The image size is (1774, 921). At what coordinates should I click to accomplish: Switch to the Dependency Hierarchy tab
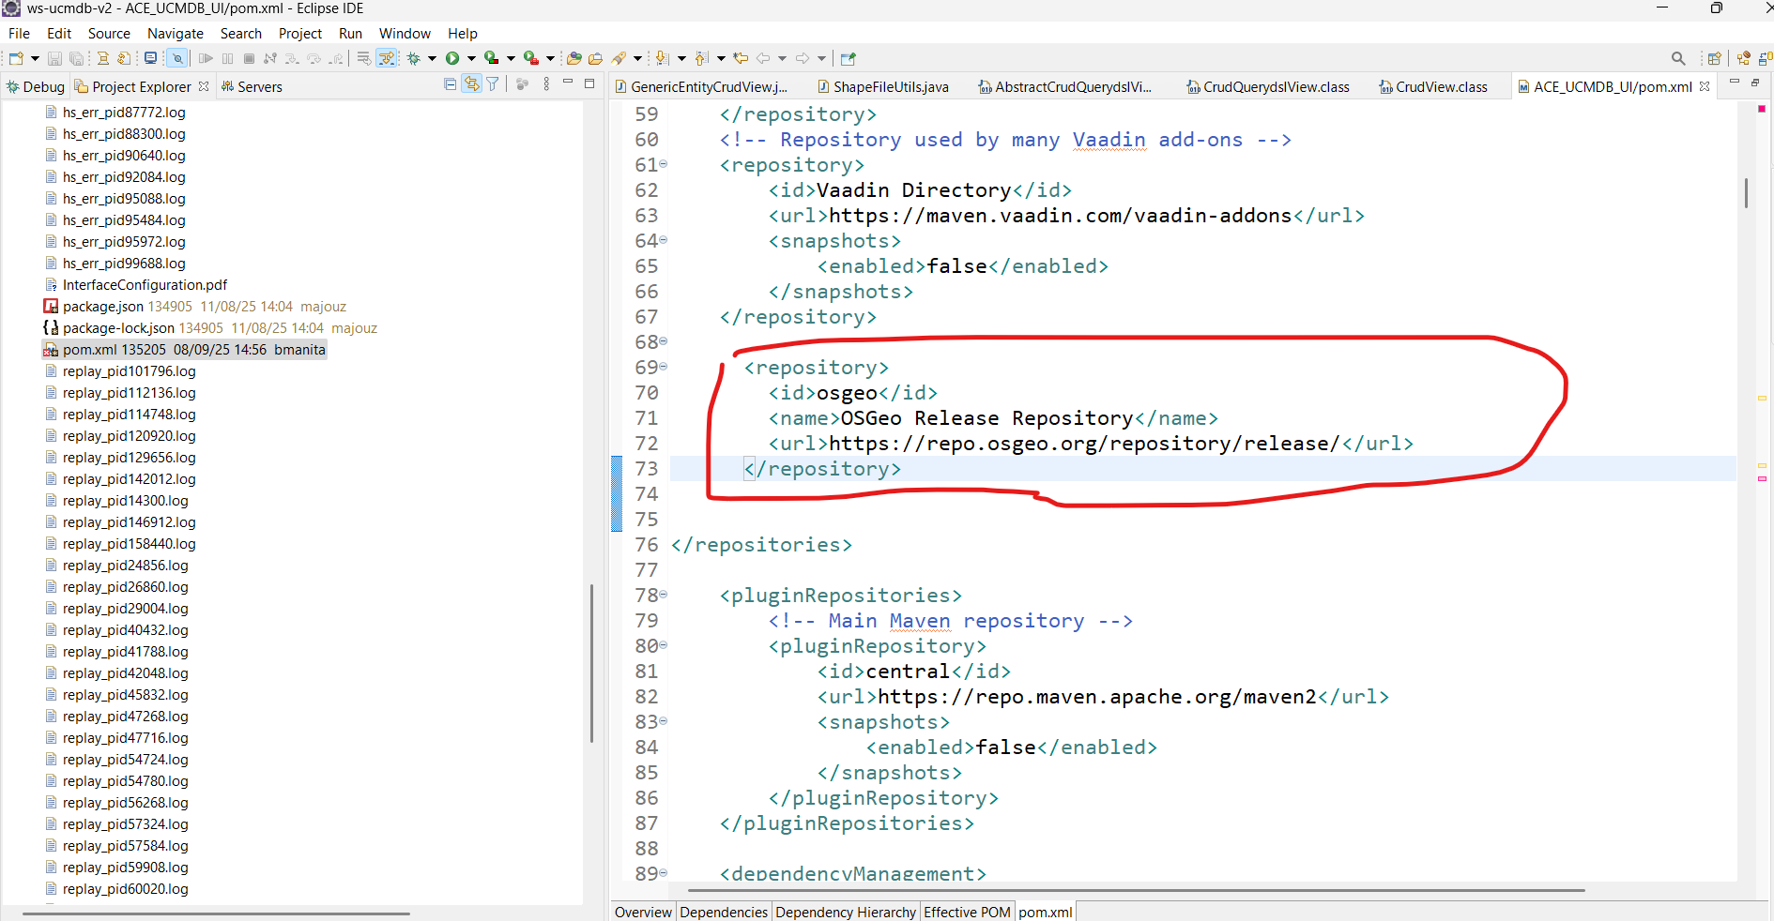coord(845,912)
